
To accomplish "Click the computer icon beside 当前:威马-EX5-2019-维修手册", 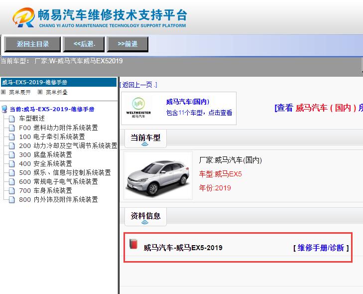I will (4, 109).
